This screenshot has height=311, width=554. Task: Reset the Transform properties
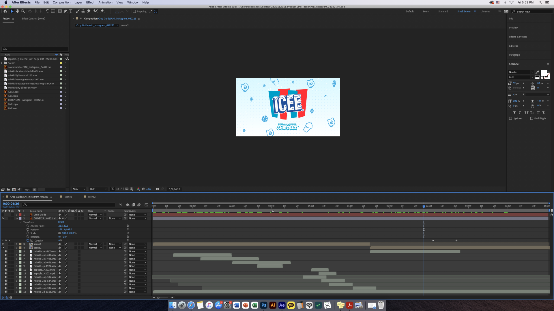click(61, 222)
